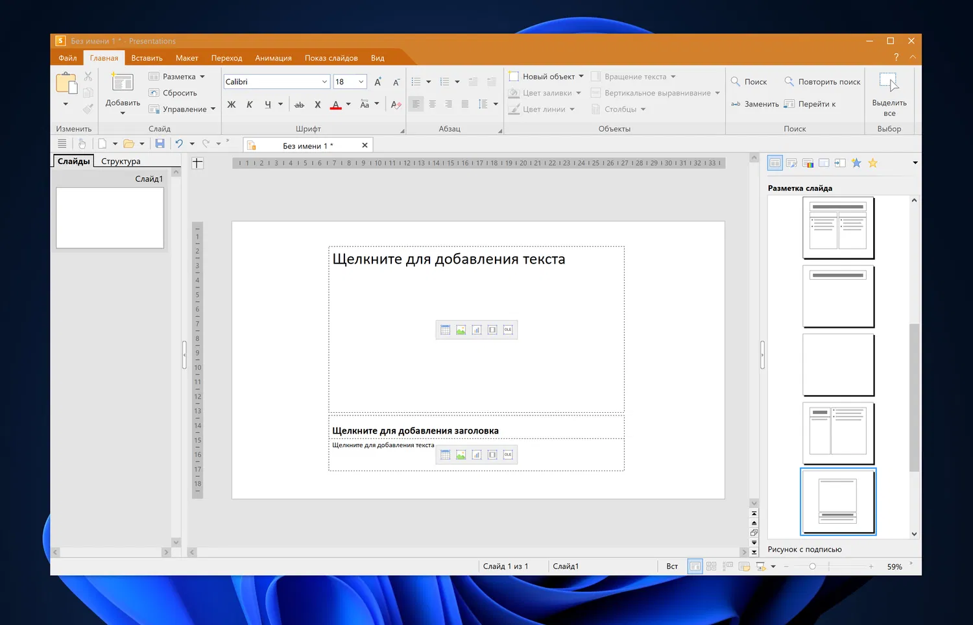Click the Save (floppy disk) icon
The width and height of the screenshot is (973, 625).
pyautogui.click(x=160, y=143)
